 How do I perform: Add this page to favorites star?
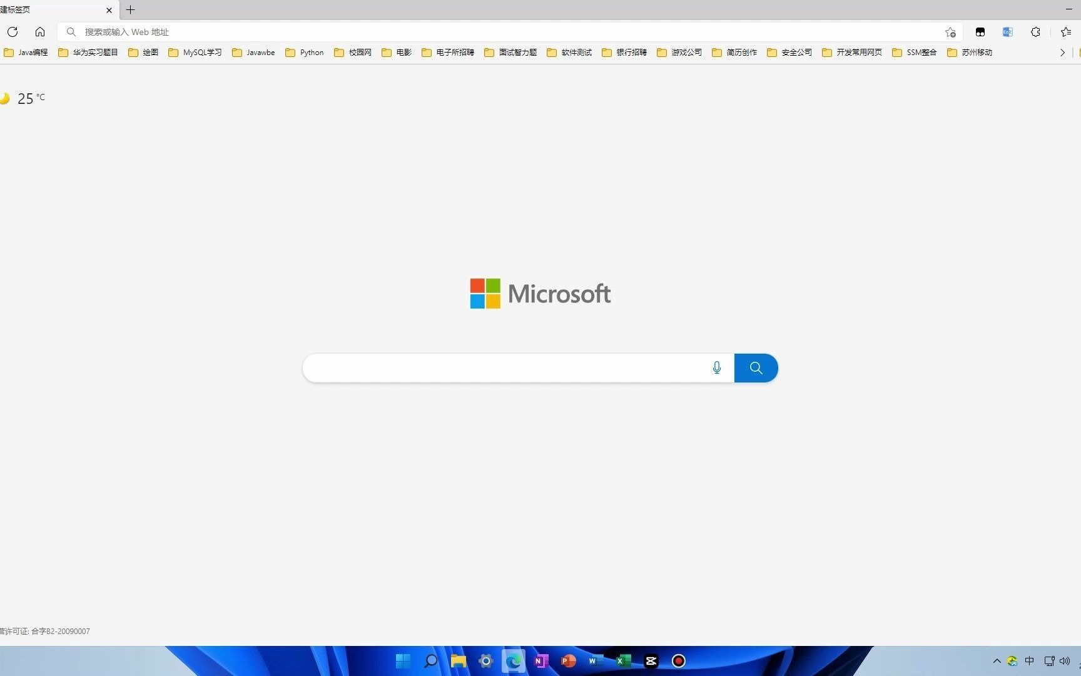tap(950, 32)
